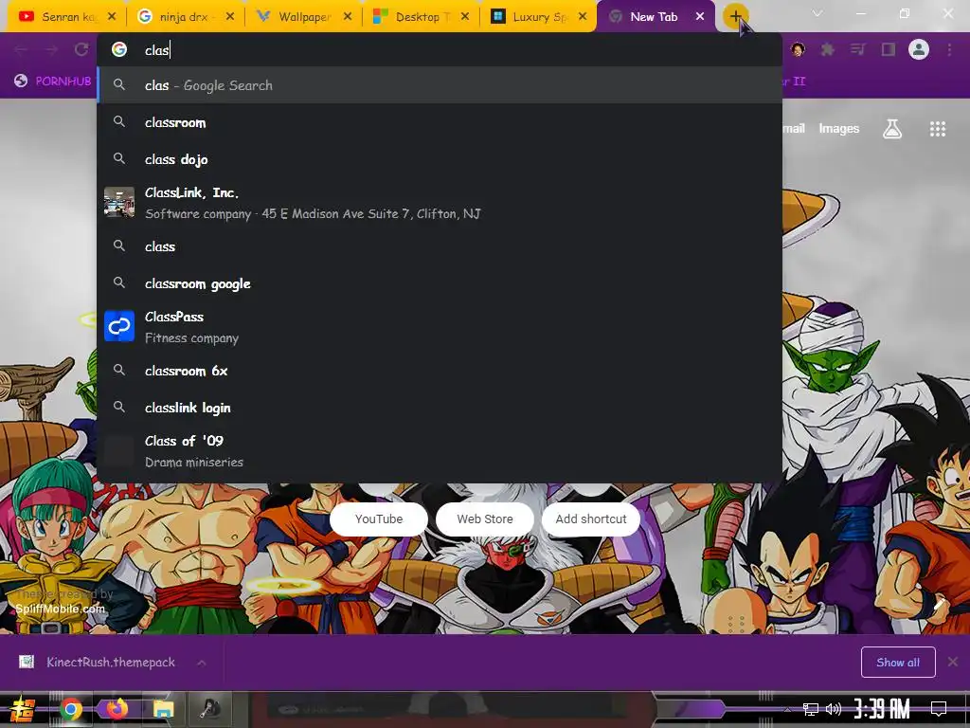This screenshot has height=728, width=970.
Task: Pick the plain 'class' suggestion
Action: [440, 246]
